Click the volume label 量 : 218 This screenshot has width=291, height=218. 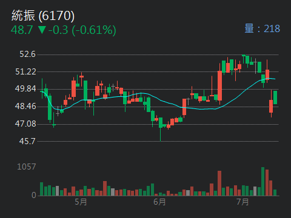click(x=263, y=28)
